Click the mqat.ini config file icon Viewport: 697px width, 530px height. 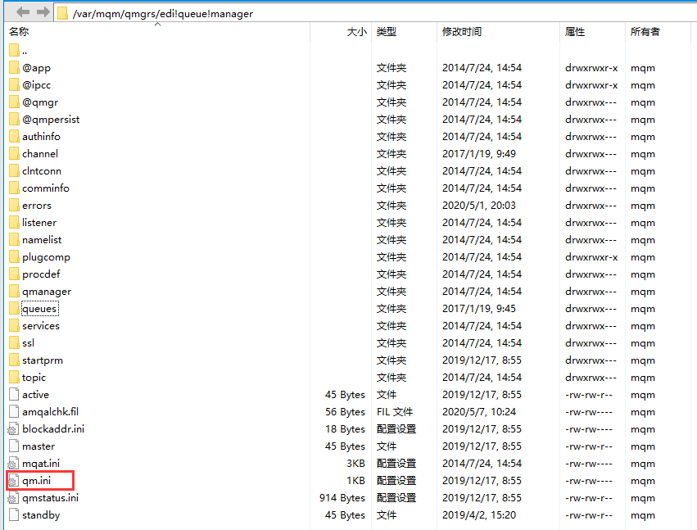point(13,464)
